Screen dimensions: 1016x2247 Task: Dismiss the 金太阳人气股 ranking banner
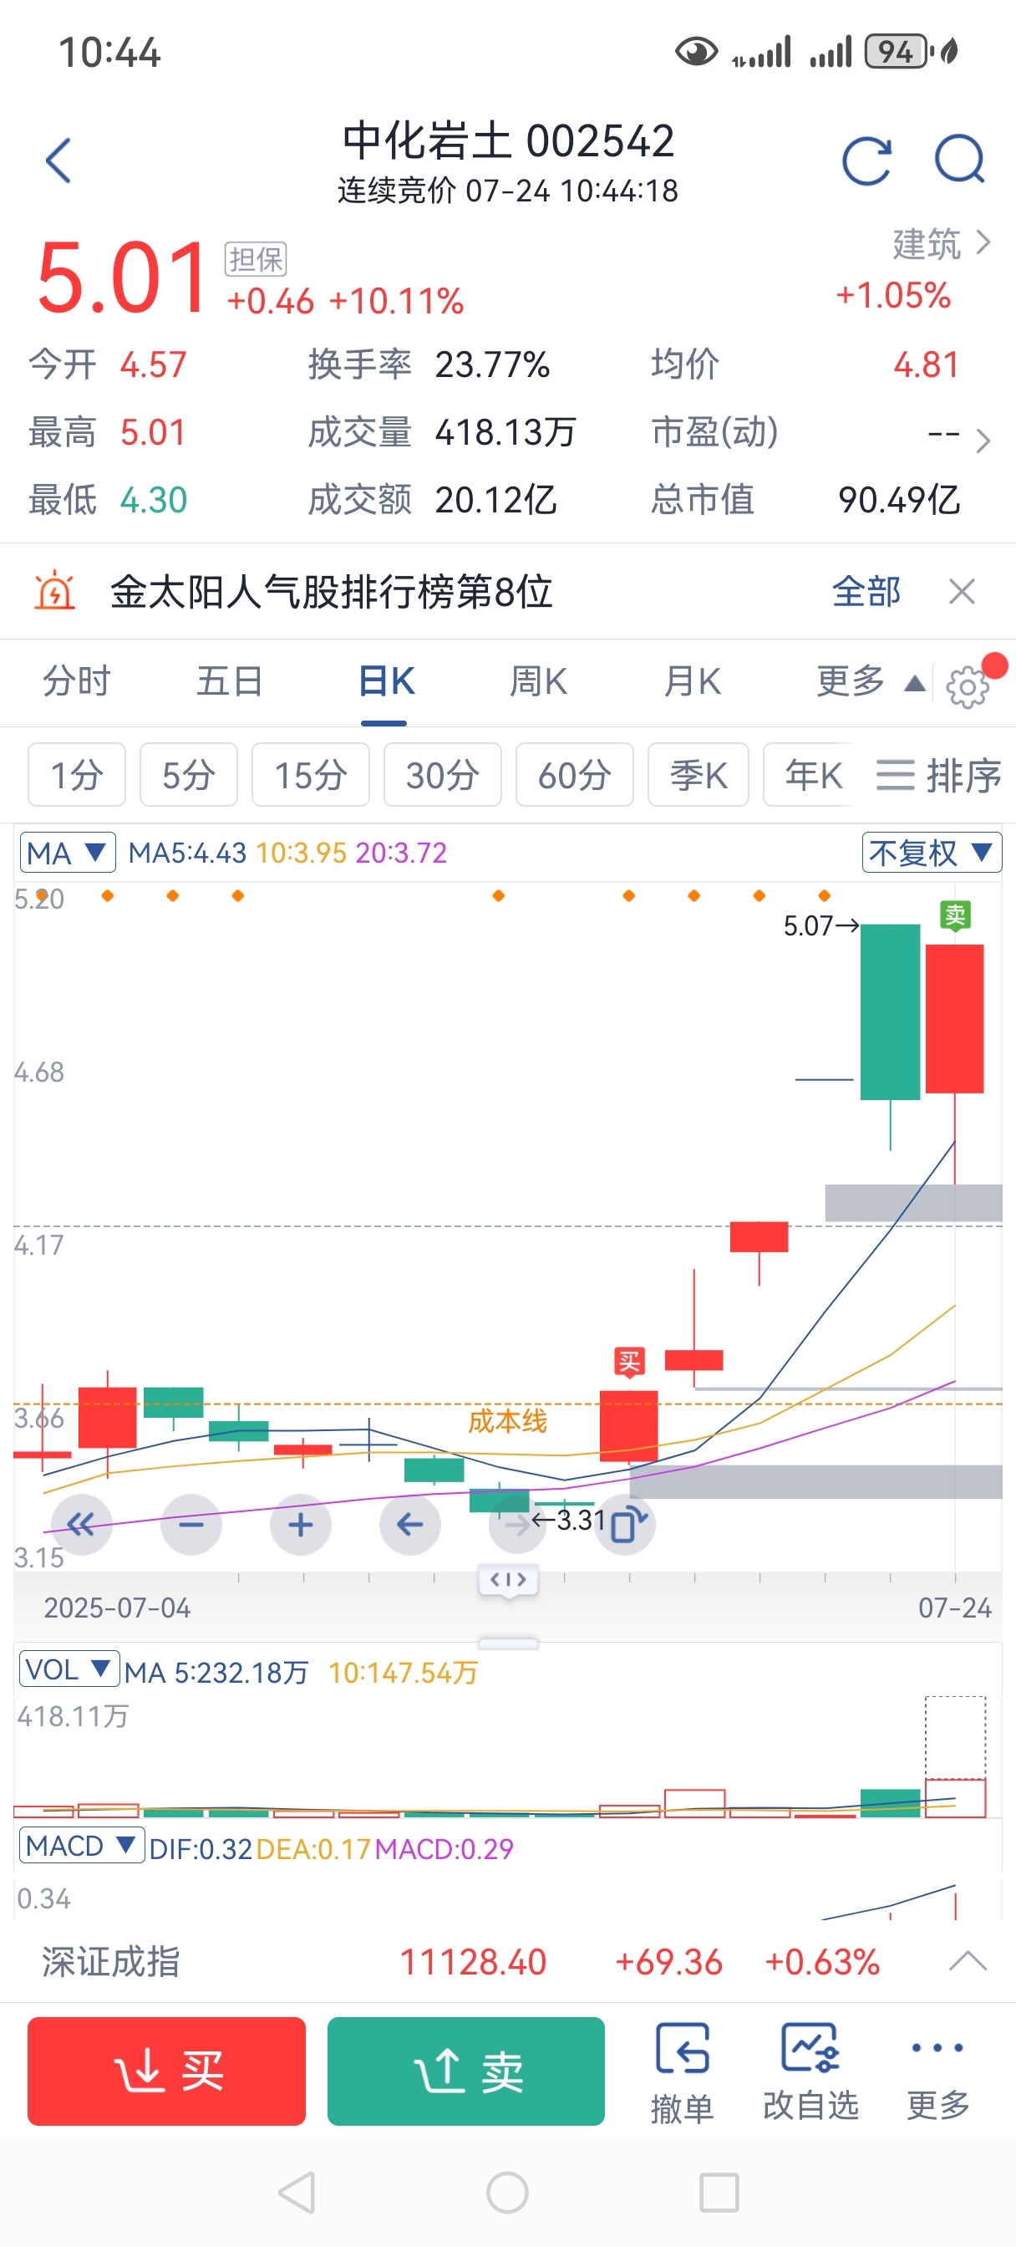961,591
